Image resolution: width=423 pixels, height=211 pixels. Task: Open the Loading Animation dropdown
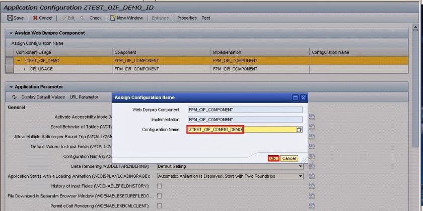pos(301,176)
